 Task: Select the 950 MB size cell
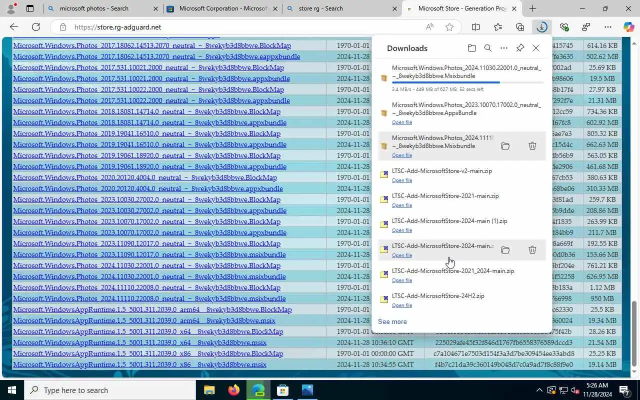[x=602, y=298]
